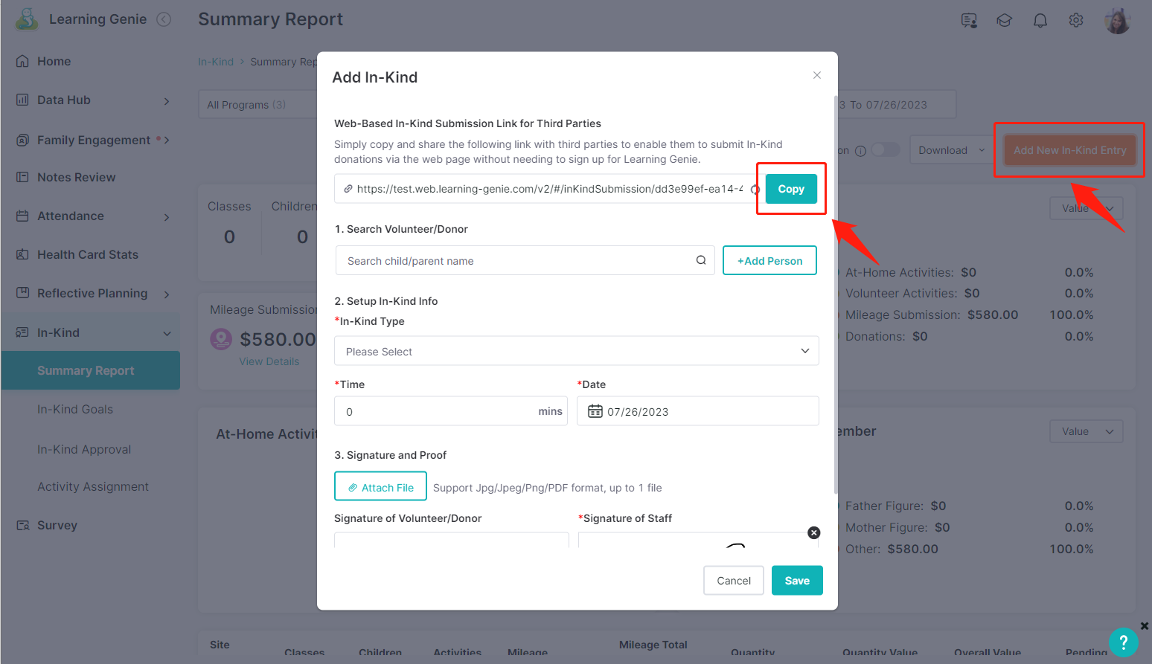
Task: Click the search magnifier in volunteer field
Action: (x=701, y=260)
